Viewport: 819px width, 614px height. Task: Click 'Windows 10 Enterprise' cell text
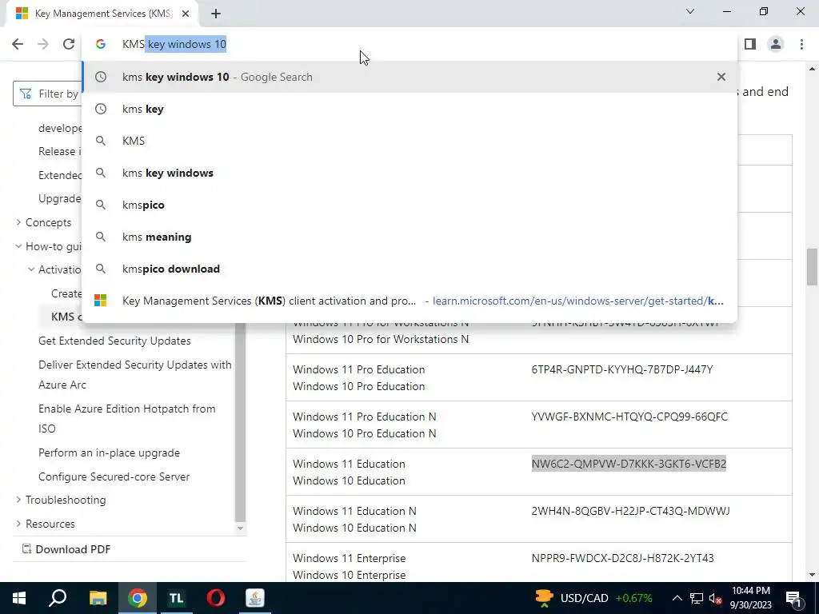pyautogui.click(x=349, y=575)
